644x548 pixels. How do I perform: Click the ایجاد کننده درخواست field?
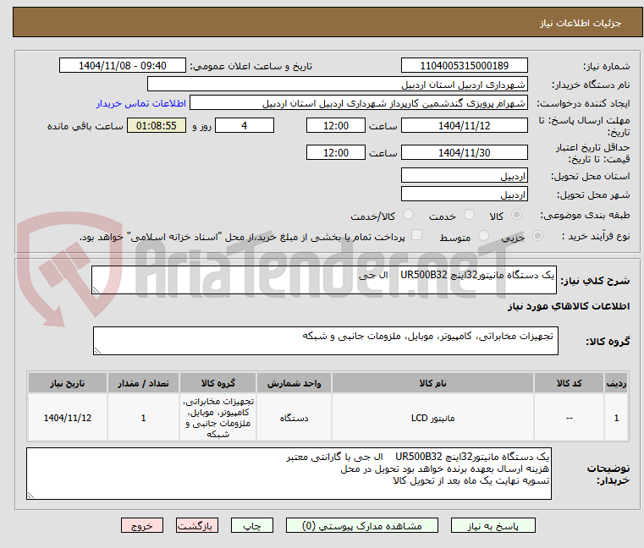359,103
